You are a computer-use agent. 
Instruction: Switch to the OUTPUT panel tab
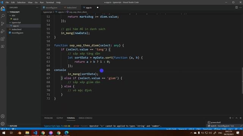click(60, 118)
